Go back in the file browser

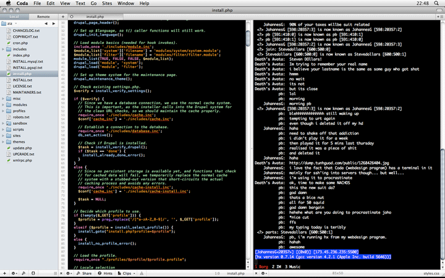46,23
